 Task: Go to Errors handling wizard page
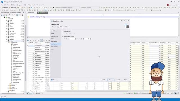click(x=54, y=47)
